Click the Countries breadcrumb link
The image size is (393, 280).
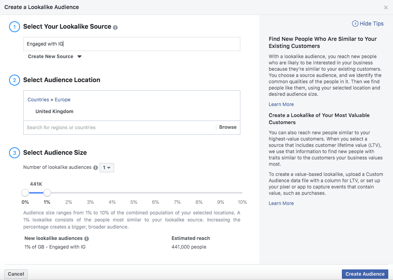tap(38, 100)
